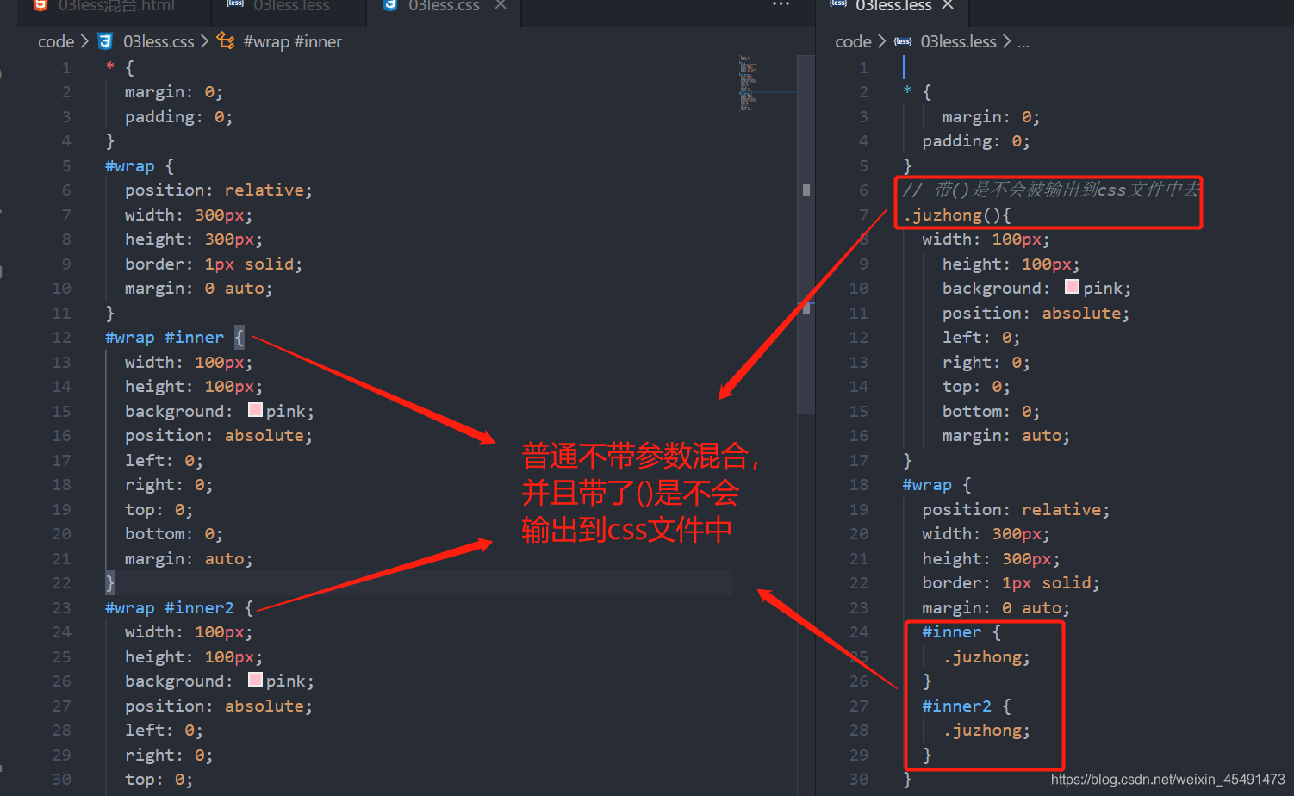Click the pink color swatch beside background on line 15
The height and width of the screenshot is (796, 1294).
click(254, 410)
